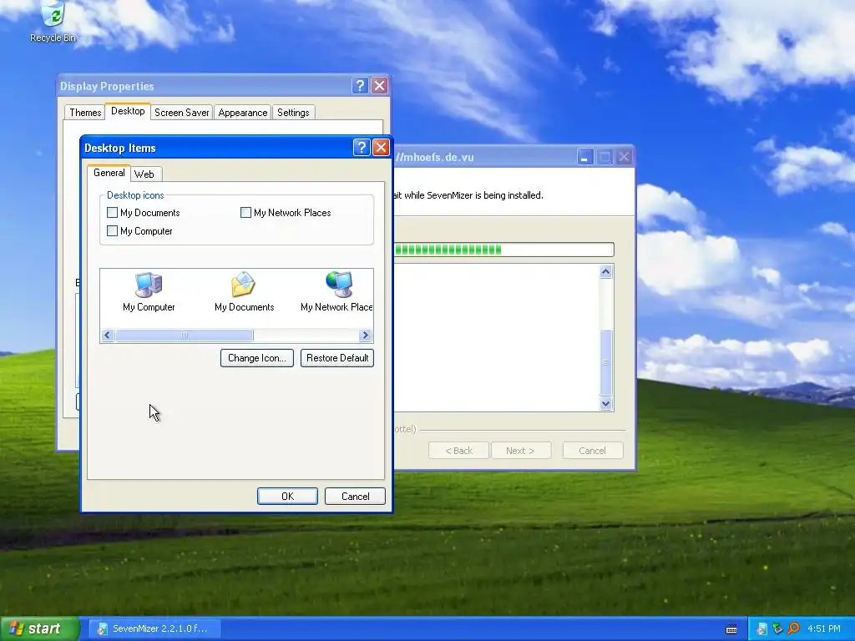Confirm with OK in Desktop Items
This screenshot has height=641, width=855.
287,496
